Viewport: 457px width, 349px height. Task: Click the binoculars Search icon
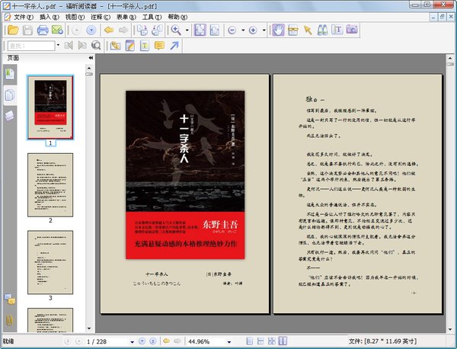(x=322, y=30)
